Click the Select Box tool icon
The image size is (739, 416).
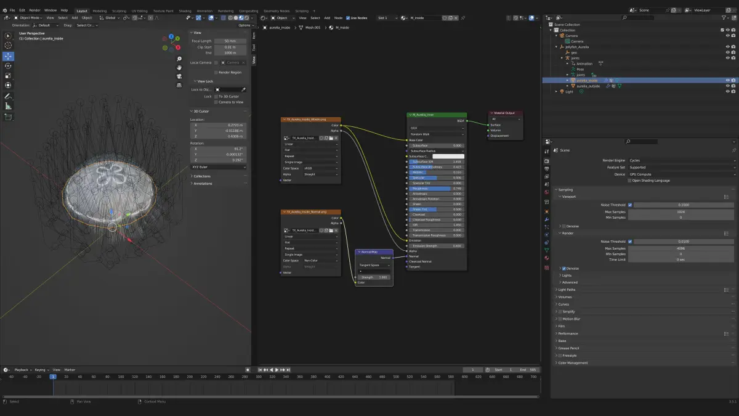coord(8,35)
